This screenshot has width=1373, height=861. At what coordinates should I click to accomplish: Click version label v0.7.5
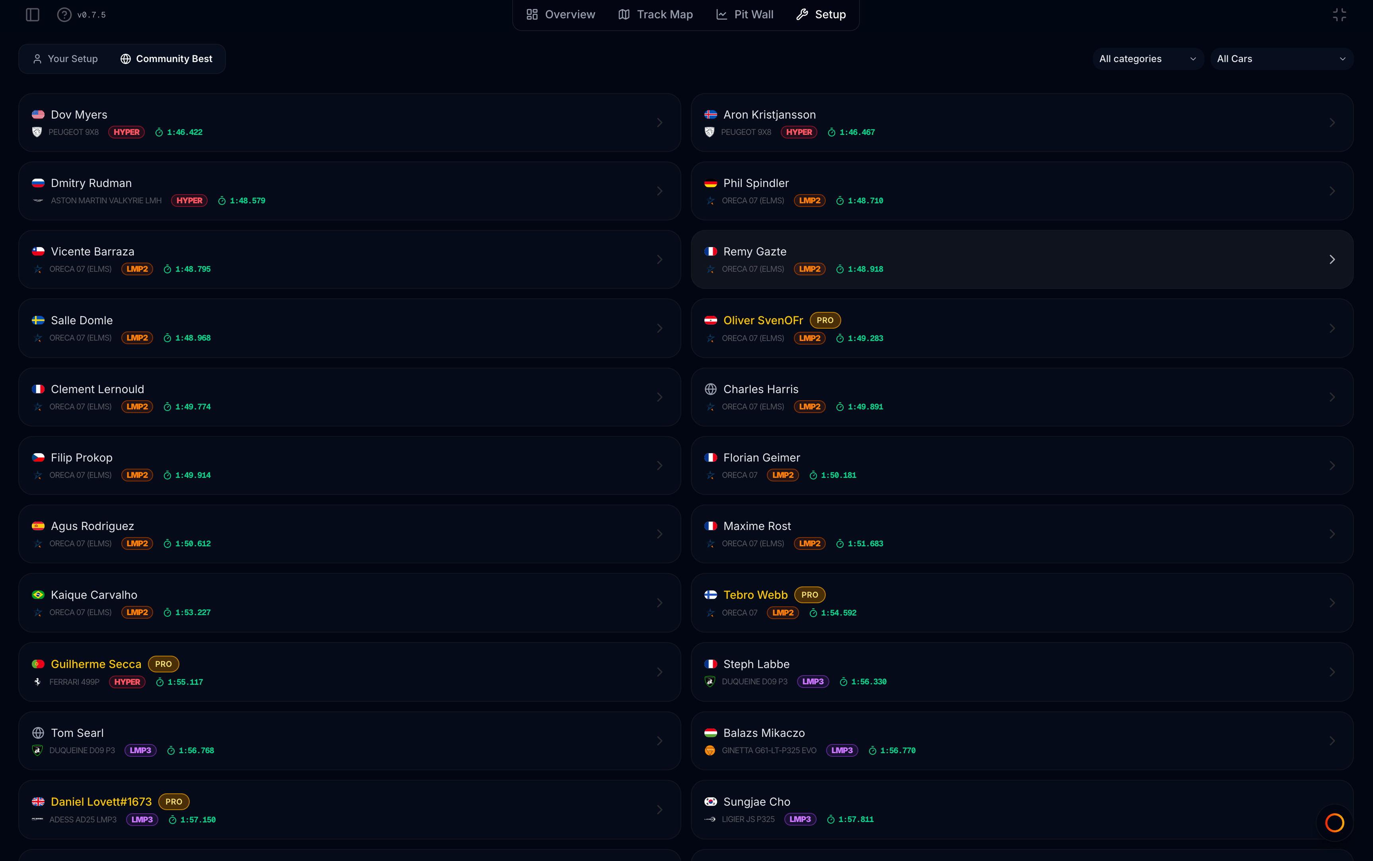[x=91, y=15]
